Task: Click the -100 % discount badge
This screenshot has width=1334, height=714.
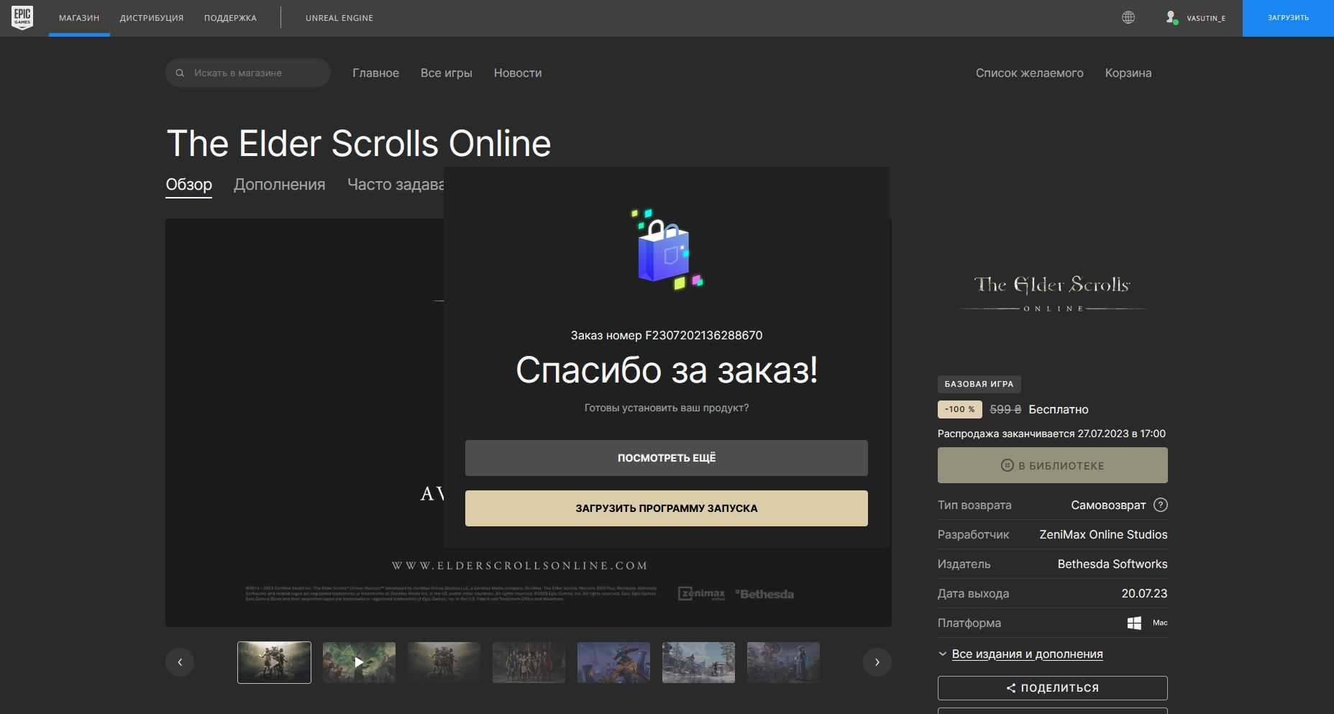Action: (959, 409)
